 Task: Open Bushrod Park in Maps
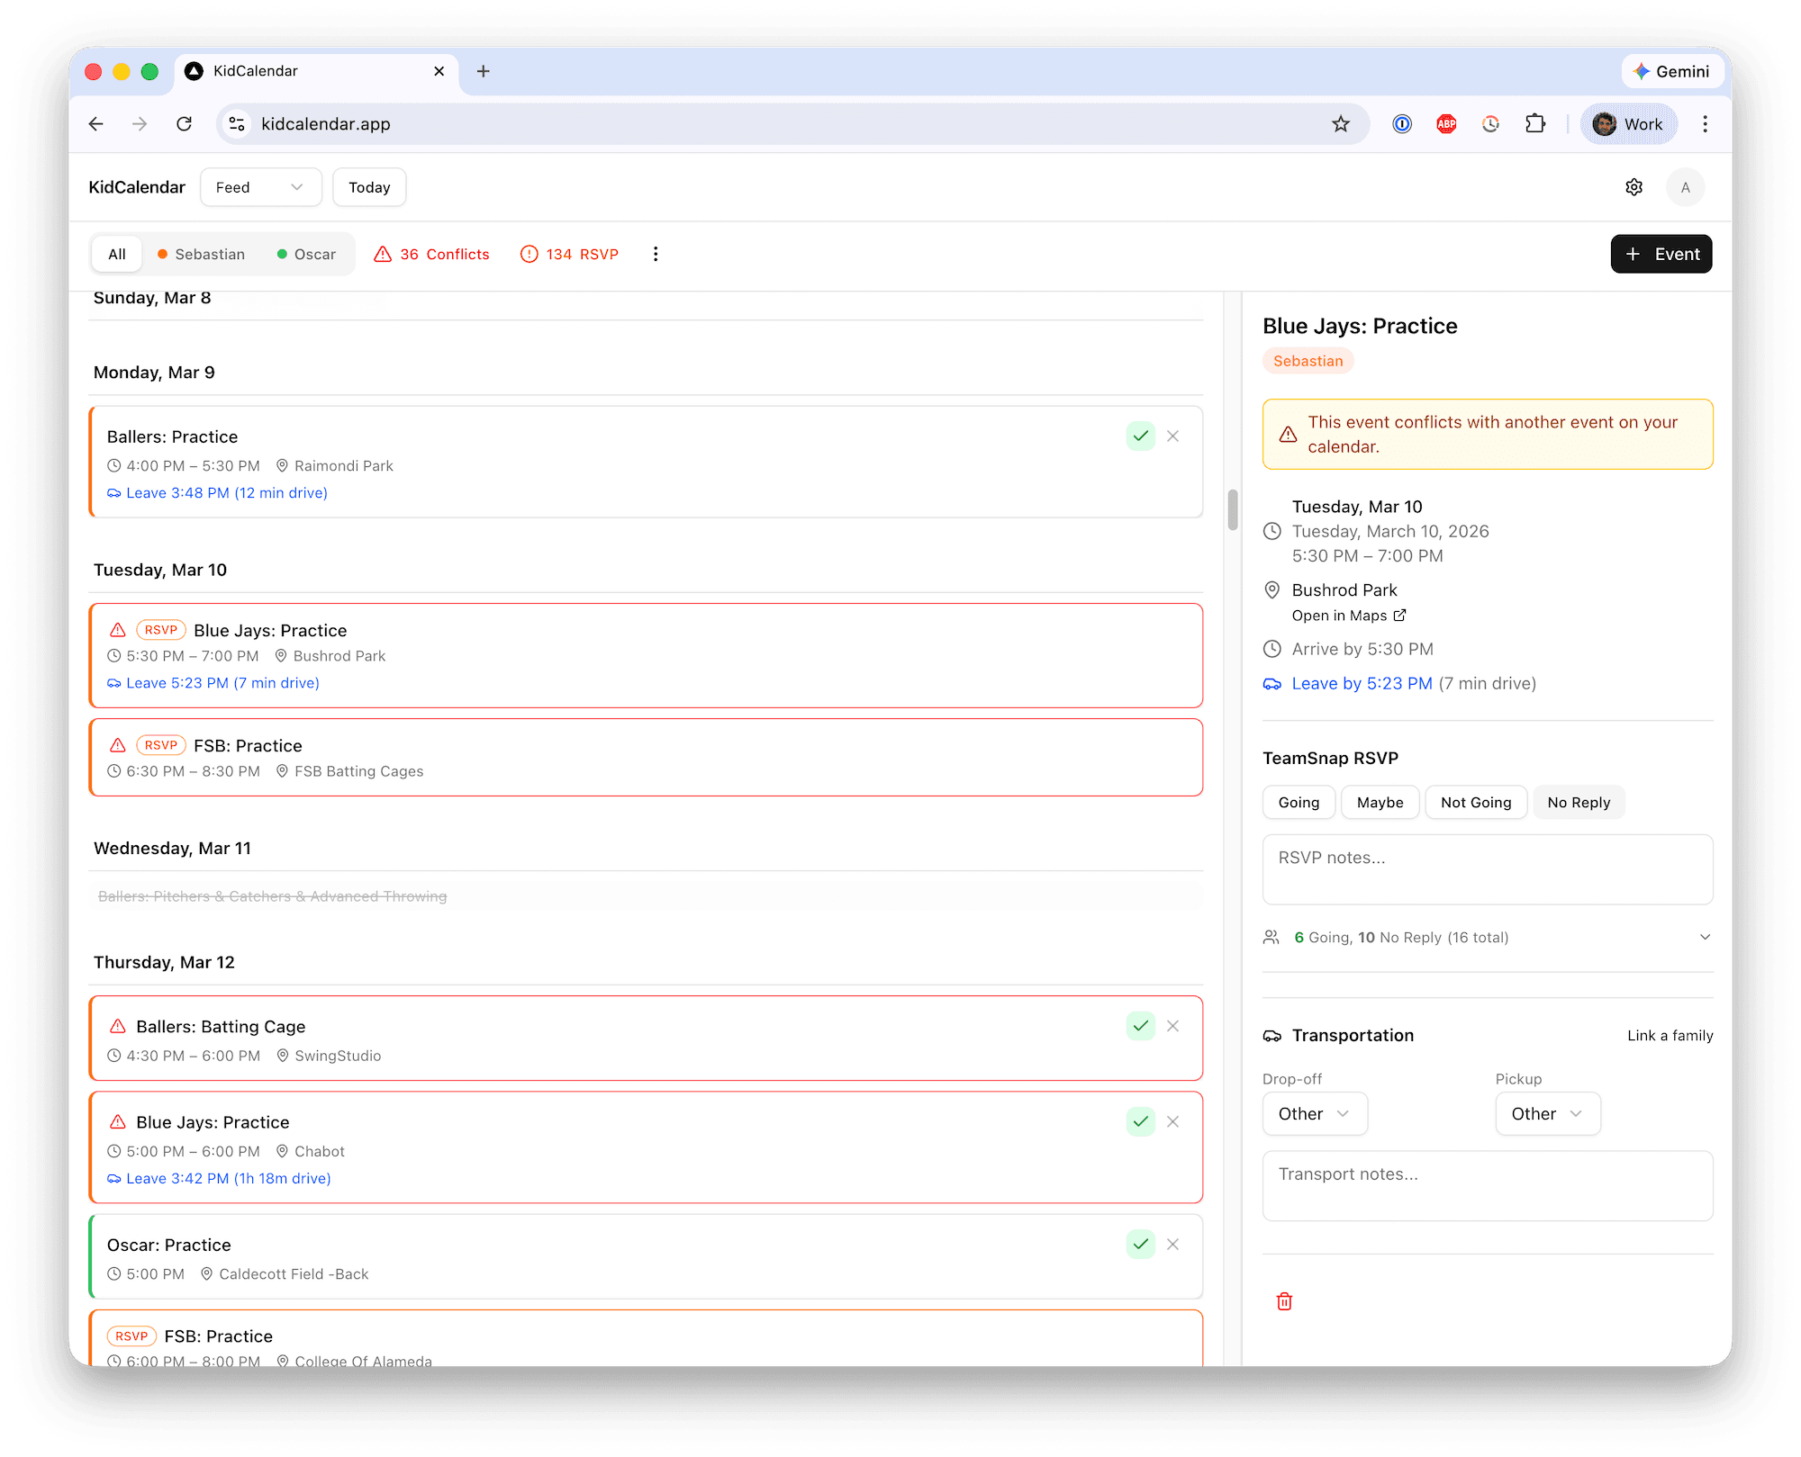(1342, 616)
